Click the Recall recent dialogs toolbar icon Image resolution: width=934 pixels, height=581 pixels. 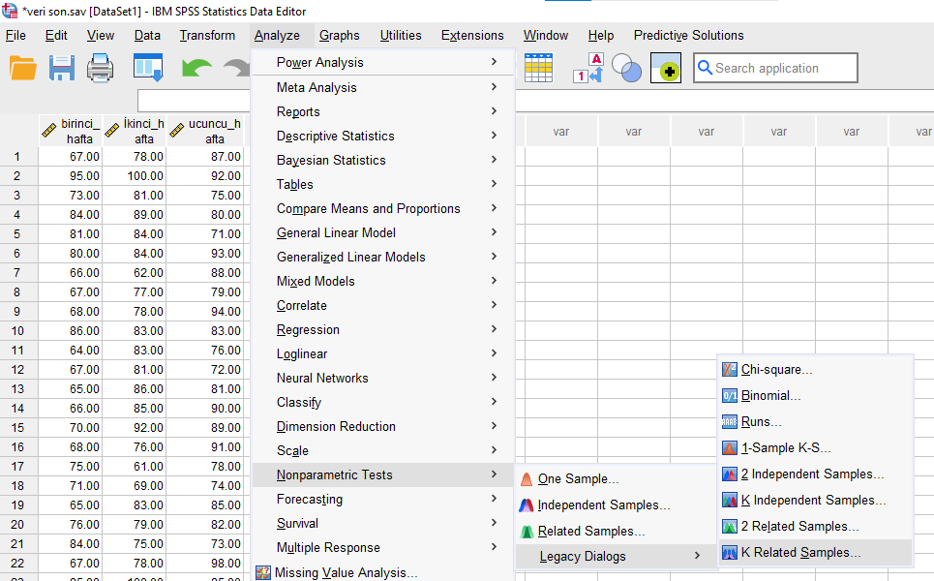[x=148, y=68]
